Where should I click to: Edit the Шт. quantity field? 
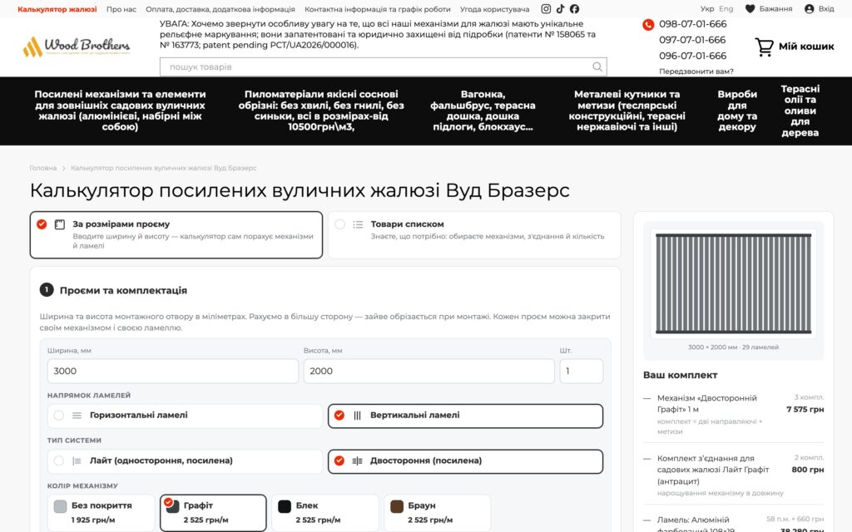(x=582, y=372)
